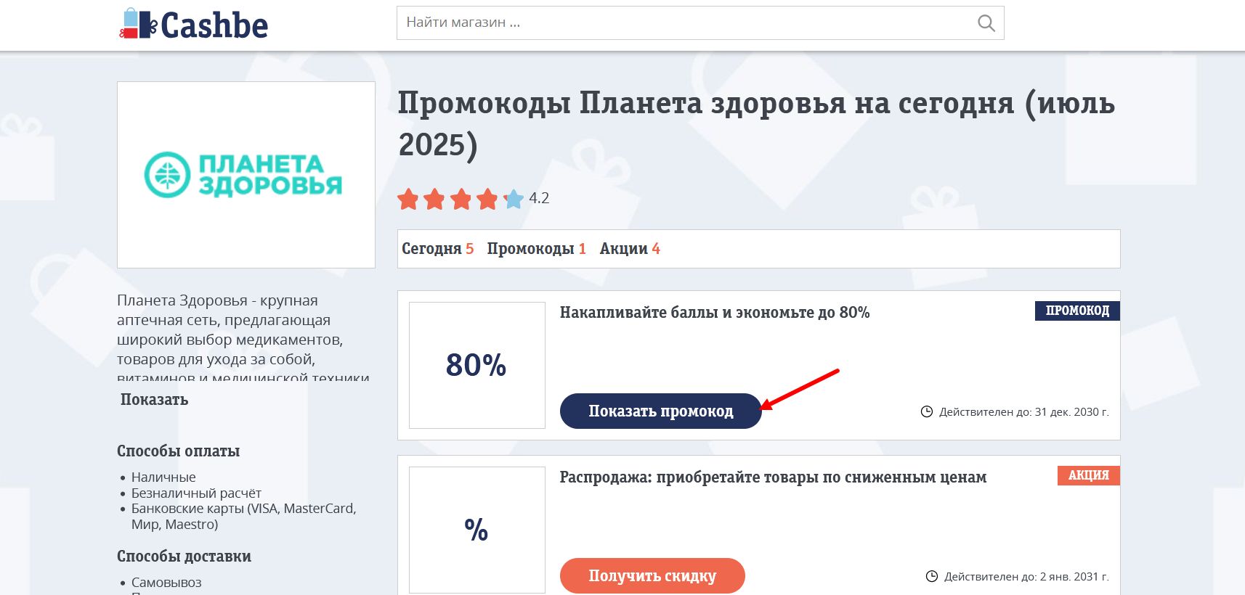Focus the 'Найти магазин' search field
Screen dimensions: 1245x595
[x=700, y=23]
